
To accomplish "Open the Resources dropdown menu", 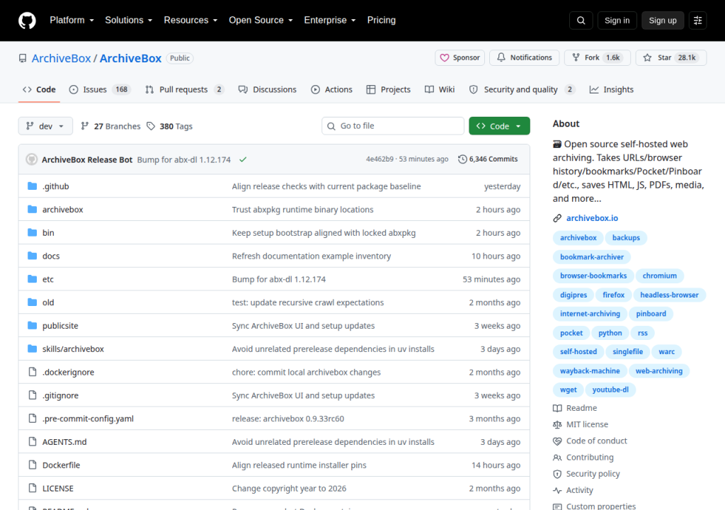I will 190,21.
